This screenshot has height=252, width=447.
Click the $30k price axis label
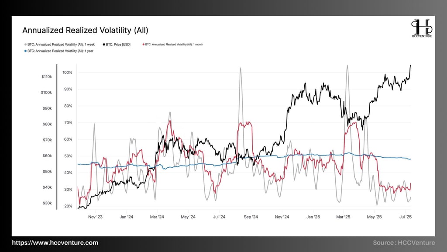click(47, 203)
